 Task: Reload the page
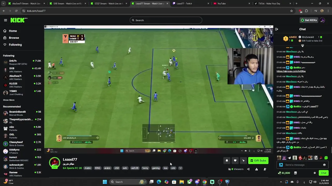[x=16, y=11]
